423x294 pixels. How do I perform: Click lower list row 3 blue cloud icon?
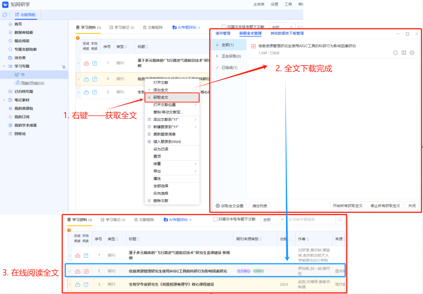(78, 285)
